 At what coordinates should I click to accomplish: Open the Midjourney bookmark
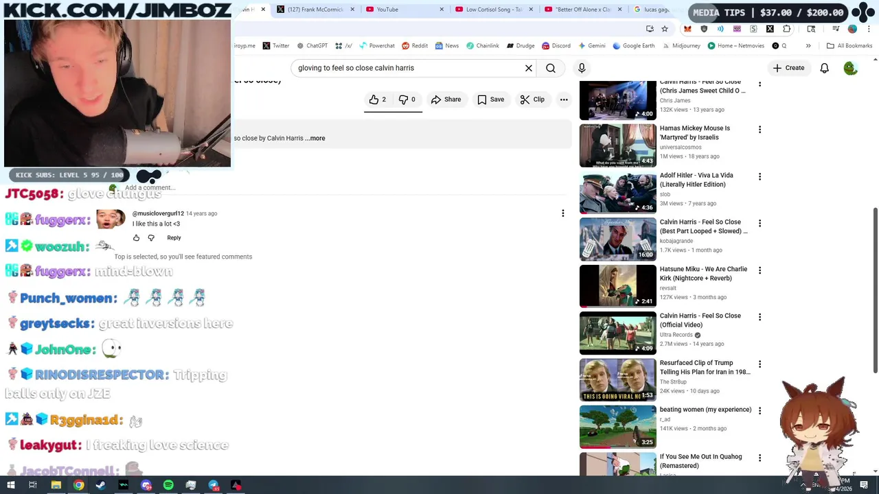681,46
